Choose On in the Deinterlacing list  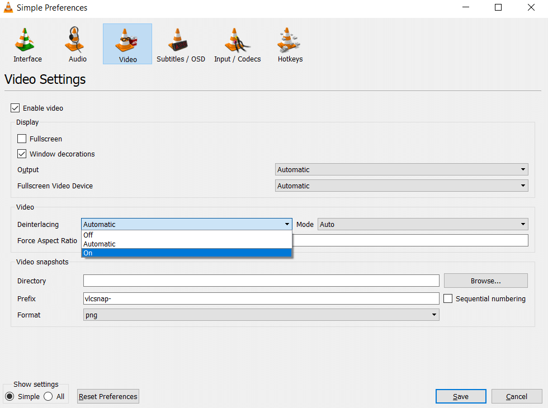[186, 253]
